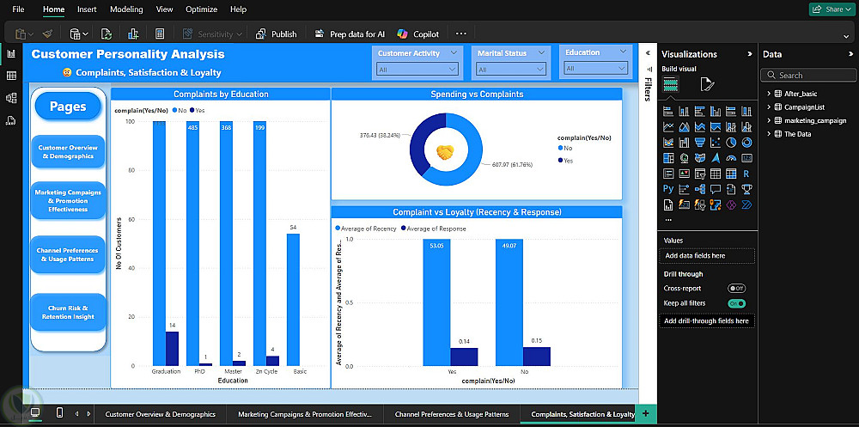The height and width of the screenshot is (427, 859).
Task: Select the R script visual icon
Action: [746, 174]
